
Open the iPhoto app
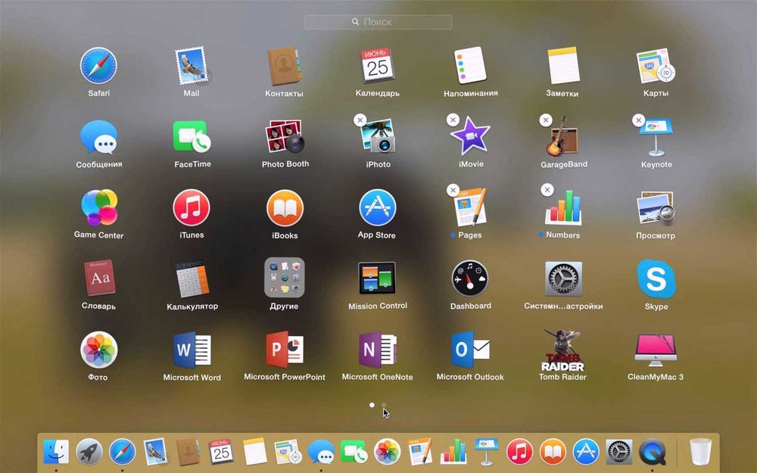pyautogui.click(x=378, y=137)
